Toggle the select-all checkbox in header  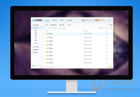click(x=45, y=31)
